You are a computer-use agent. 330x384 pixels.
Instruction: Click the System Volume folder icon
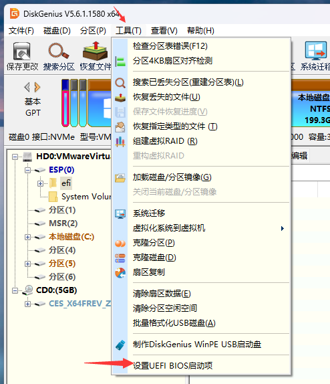tap(53, 197)
